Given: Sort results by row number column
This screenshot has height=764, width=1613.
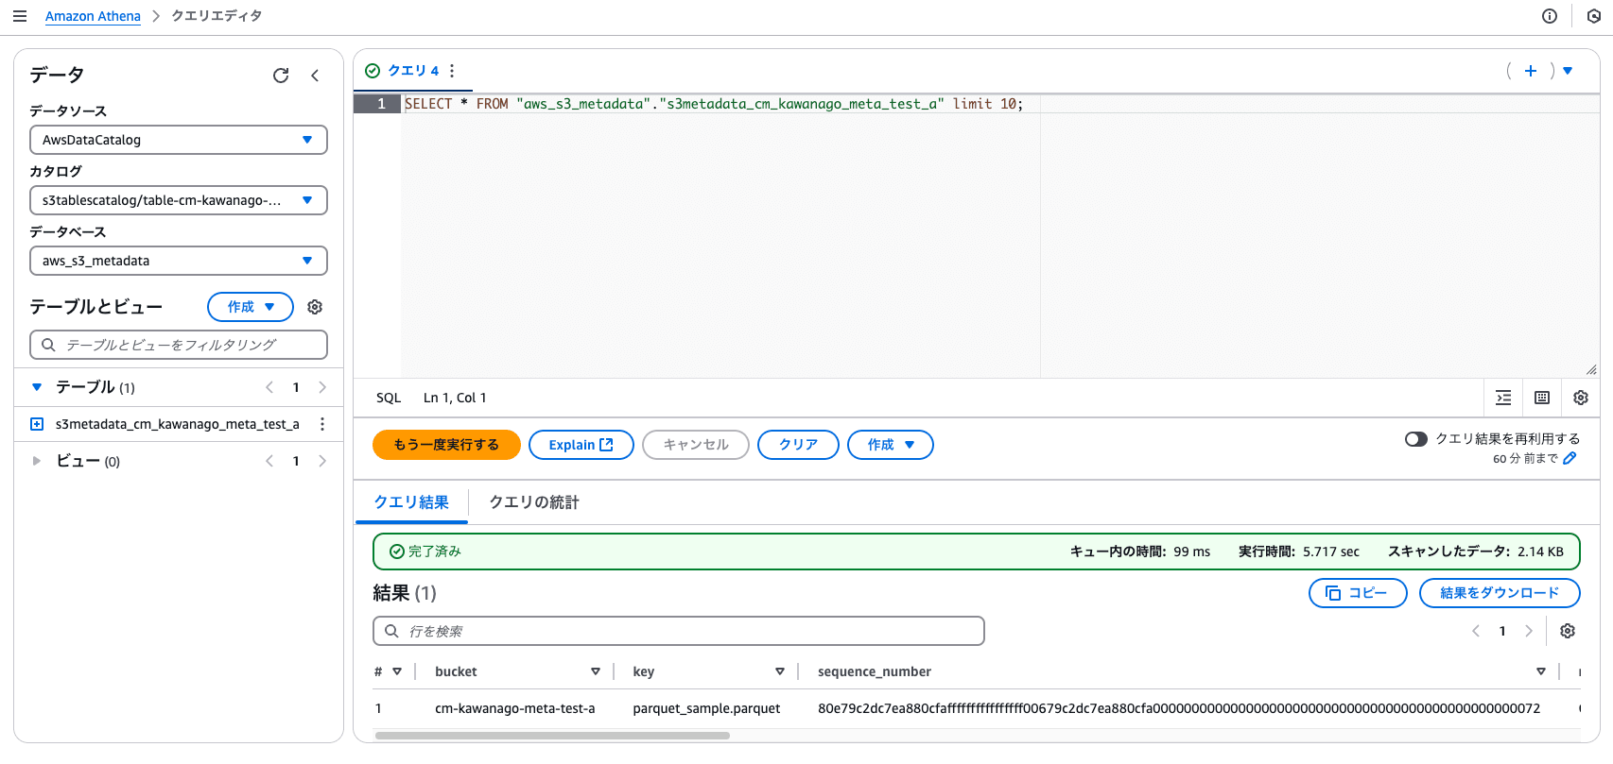Looking at the screenshot, I should 397,671.
